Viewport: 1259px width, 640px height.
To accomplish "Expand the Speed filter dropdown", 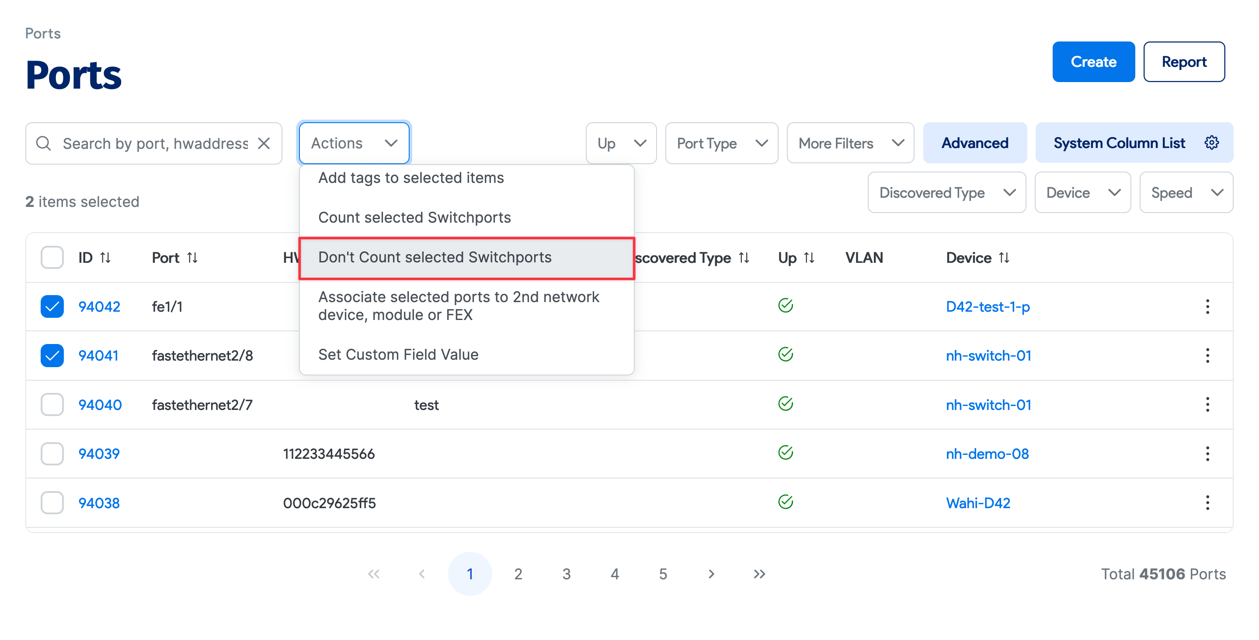I will pos(1186,193).
